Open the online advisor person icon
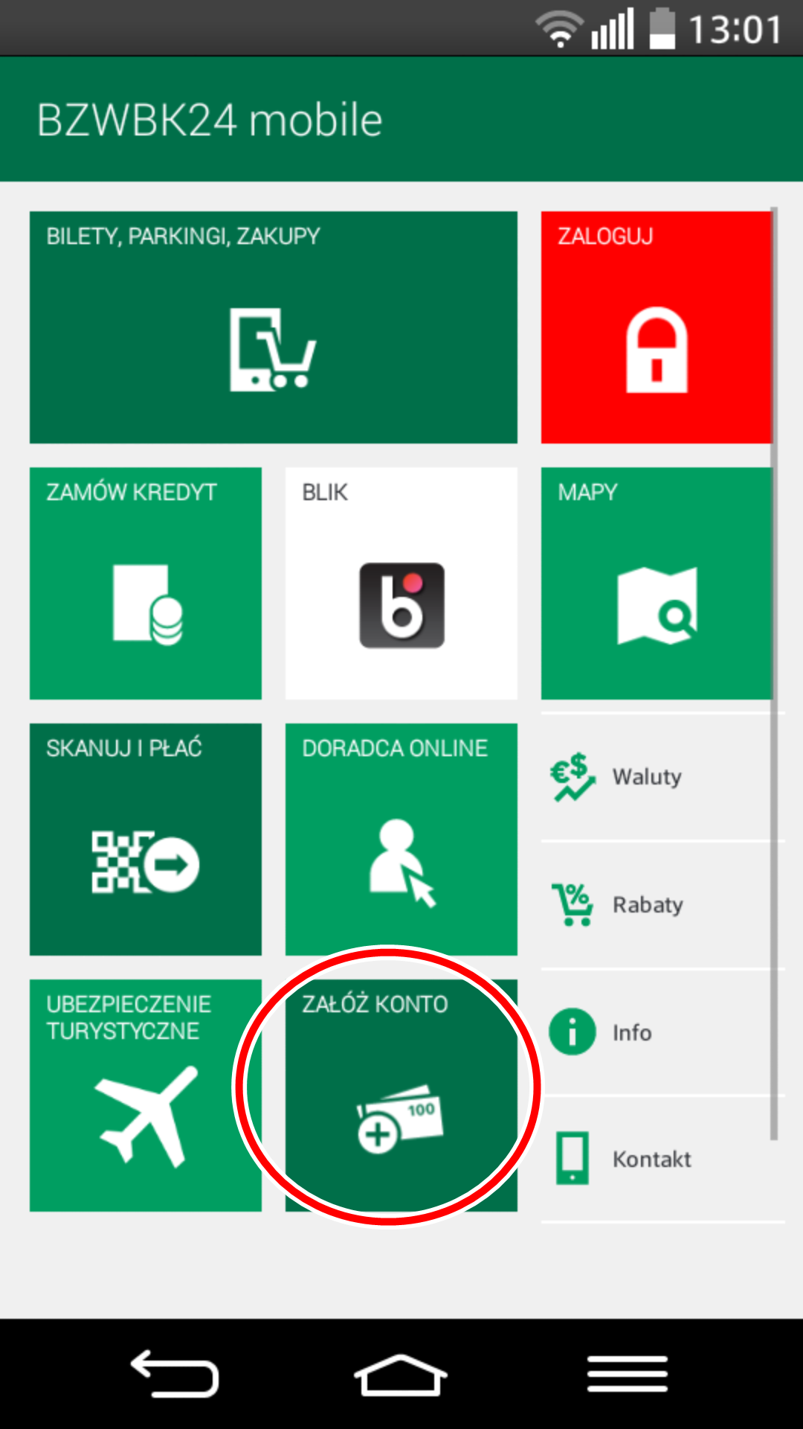803x1429 pixels. 401,862
